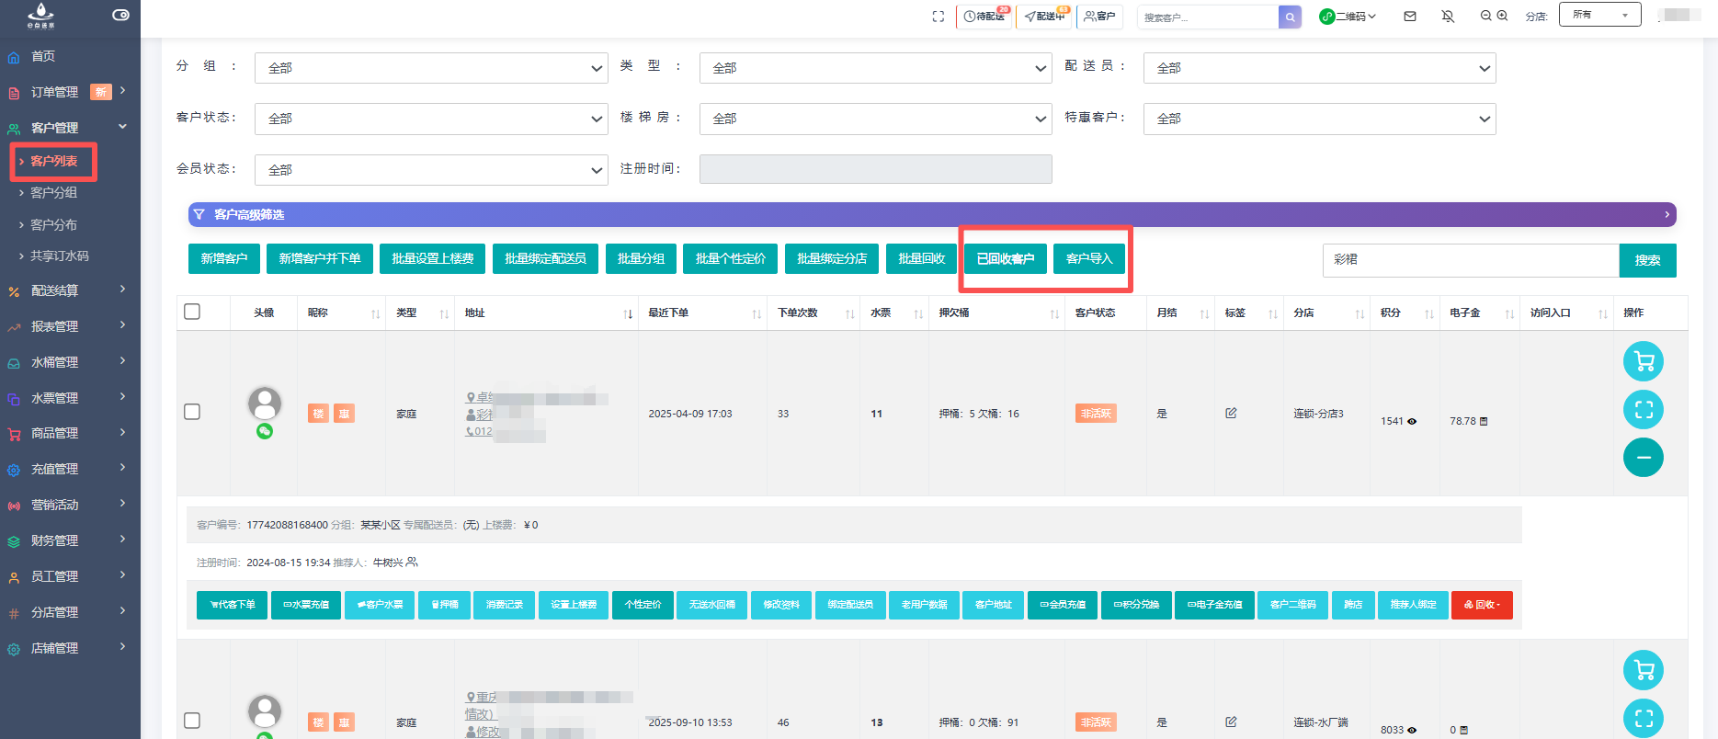Open the 分组 dropdown
1718x739 pixels.
(431, 68)
